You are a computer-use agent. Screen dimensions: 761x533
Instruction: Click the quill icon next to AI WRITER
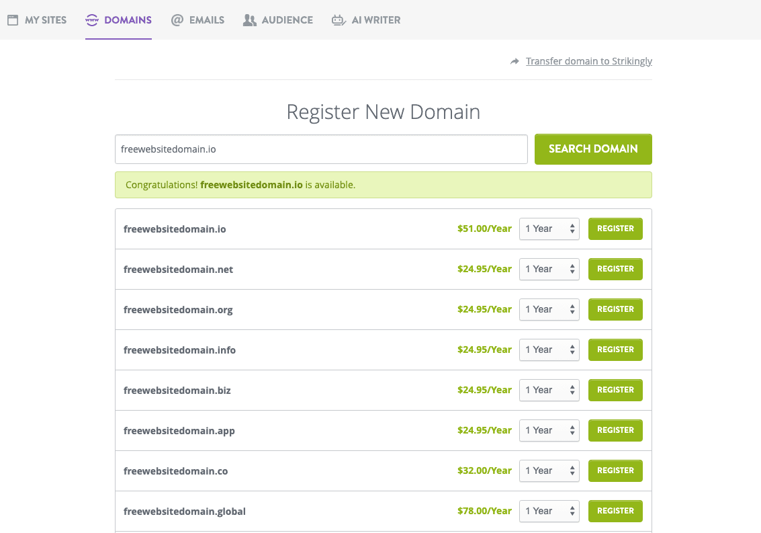point(339,19)
